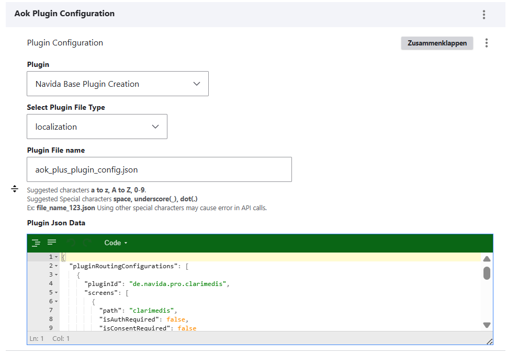Click the disabled redo icon in editor
Screen dimensions: 507x355
87,243
